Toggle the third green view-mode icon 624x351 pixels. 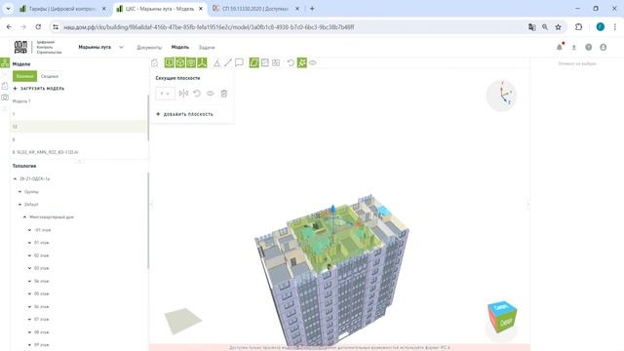click(x=191, y=62)
